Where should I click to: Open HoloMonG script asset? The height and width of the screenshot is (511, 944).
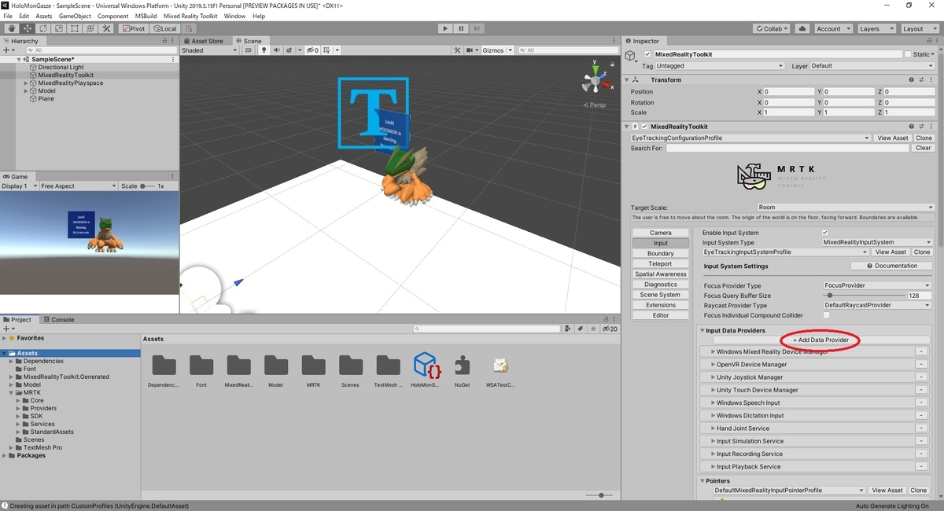pos(426,370)
